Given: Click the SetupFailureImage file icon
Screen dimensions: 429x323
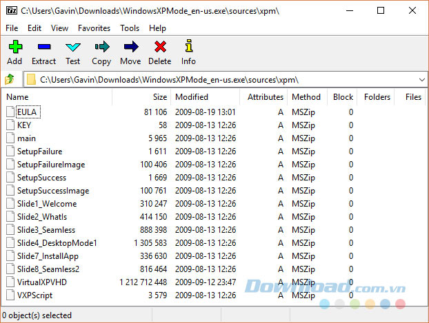Looking at the screenshot, I should point(10,164).
